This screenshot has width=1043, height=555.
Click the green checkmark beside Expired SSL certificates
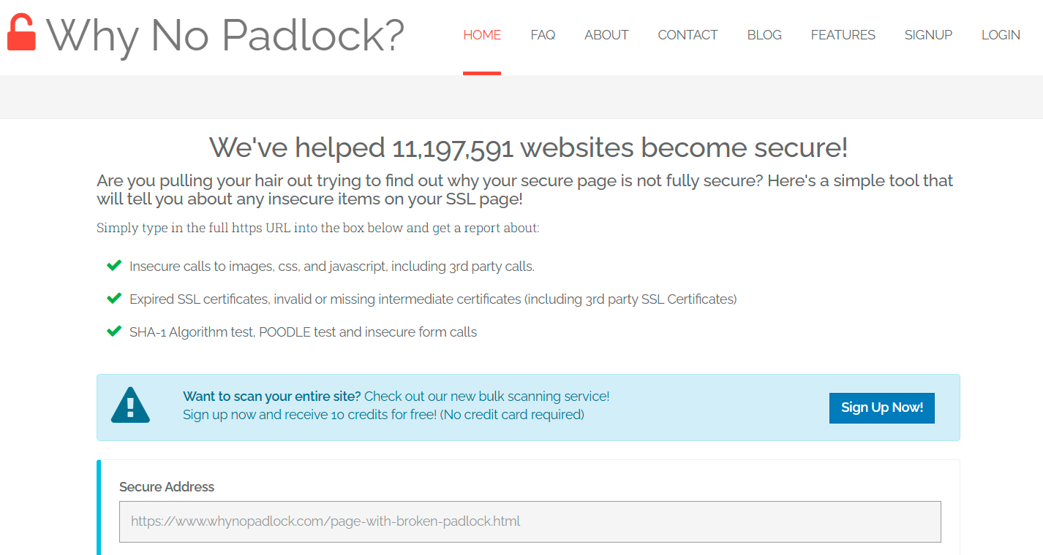tap(114, 299)
